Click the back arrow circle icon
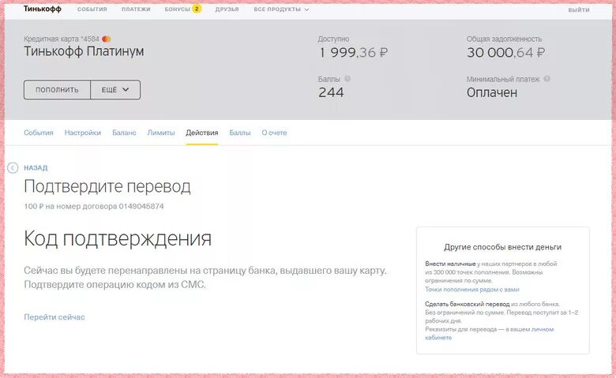Viewport: 616px width, 378px height. 13,168
